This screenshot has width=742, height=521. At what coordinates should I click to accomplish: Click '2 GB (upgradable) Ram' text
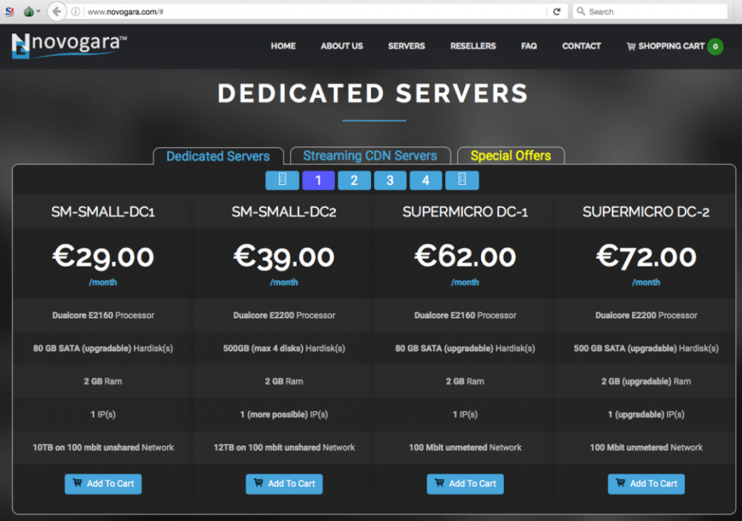pos(646,381)
